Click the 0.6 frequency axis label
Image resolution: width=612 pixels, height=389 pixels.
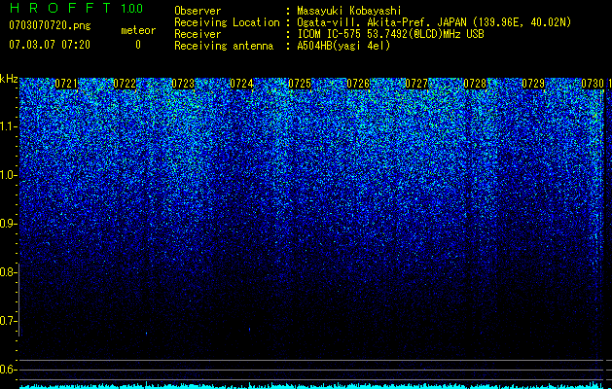(9, 370)
